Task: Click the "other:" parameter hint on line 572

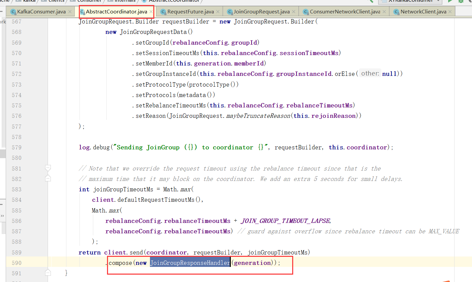Action: [x=370, y=74]
